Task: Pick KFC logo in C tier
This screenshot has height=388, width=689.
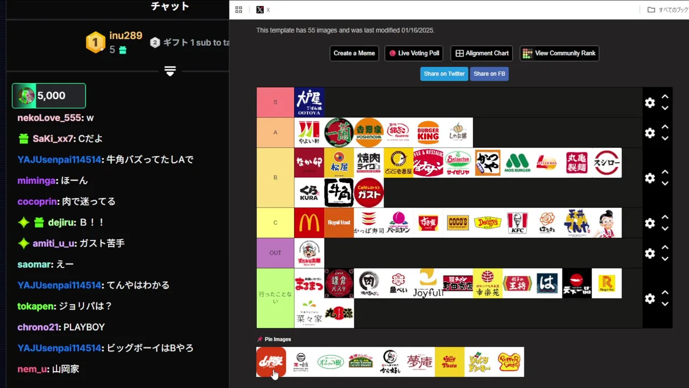Action: point(517,223)
